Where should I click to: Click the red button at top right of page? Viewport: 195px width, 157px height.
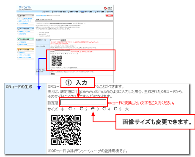110,16
